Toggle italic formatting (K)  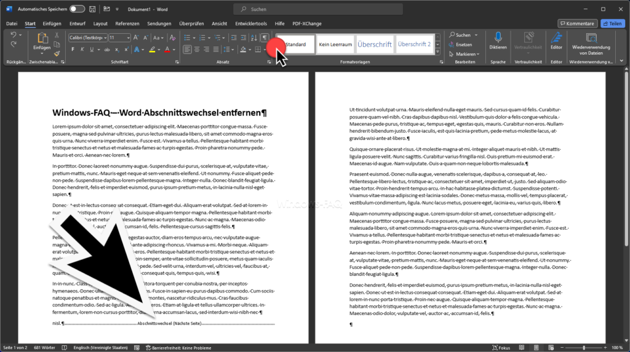click(82, 50)
